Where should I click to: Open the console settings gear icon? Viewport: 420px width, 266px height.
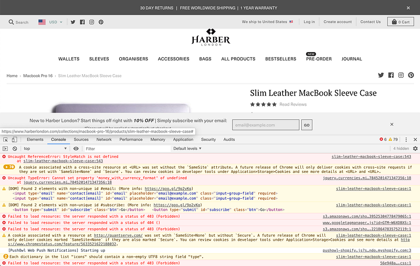(x=415, y=149)
